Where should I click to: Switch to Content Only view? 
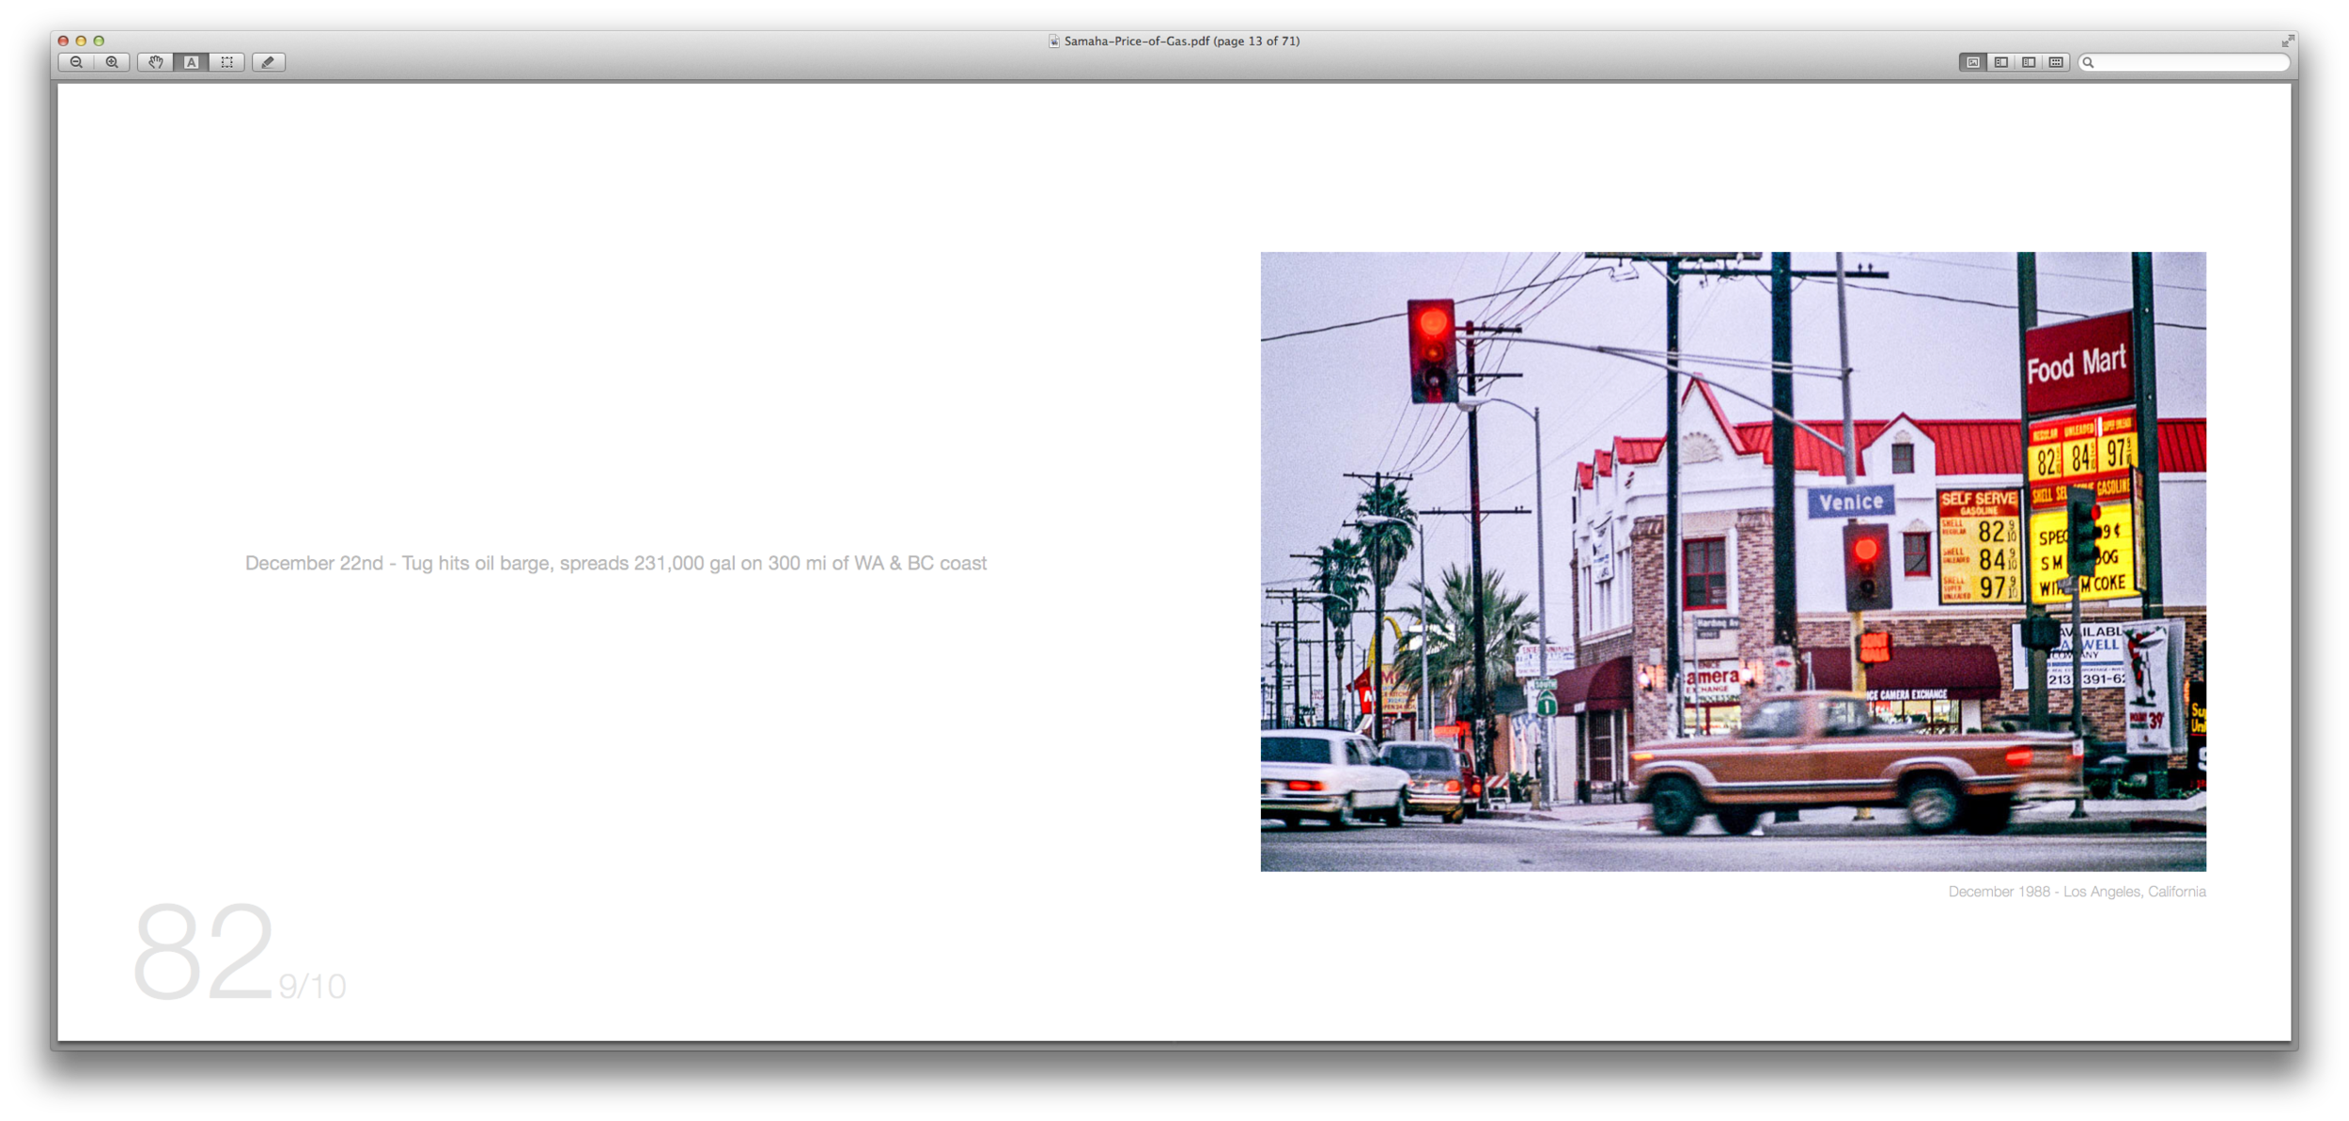point(1973,62)
